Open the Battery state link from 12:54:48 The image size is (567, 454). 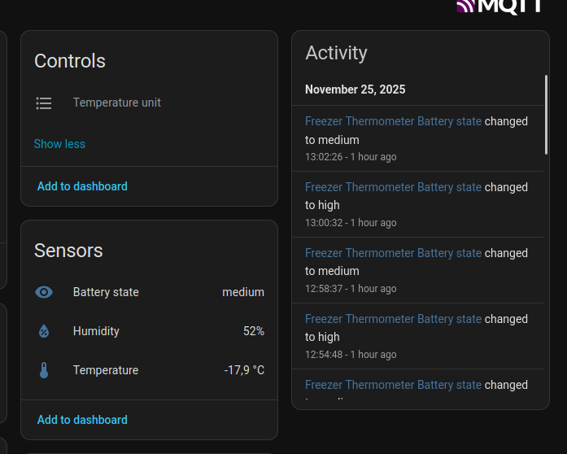pos(393,319)
